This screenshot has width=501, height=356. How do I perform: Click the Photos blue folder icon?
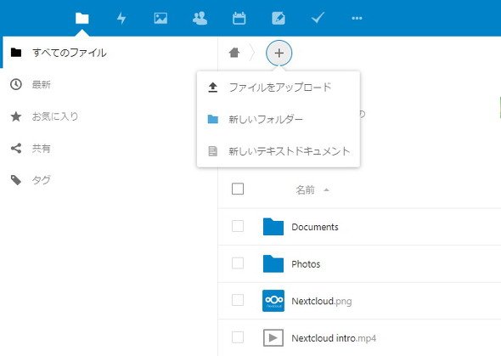pos(273,263)
